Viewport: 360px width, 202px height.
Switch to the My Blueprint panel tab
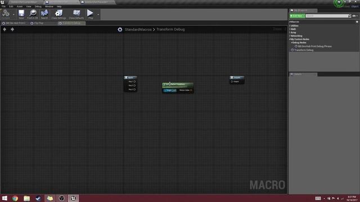[x=303, y=11]
